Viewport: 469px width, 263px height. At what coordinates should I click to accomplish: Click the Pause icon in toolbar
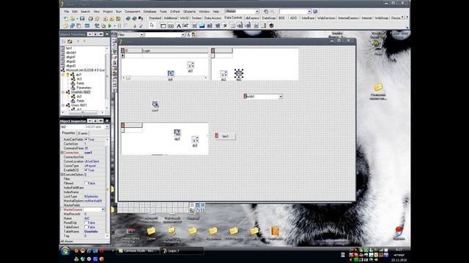coord(119,26)
